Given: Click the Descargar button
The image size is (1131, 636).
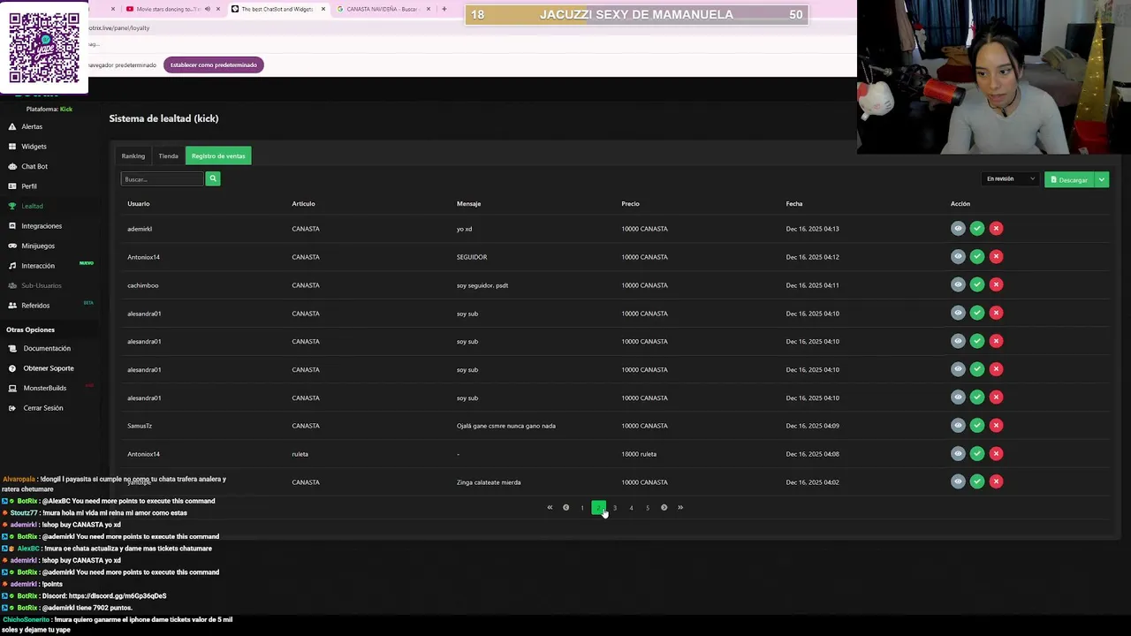Looking at the screenshot, I should click(x=1069, y=179).
